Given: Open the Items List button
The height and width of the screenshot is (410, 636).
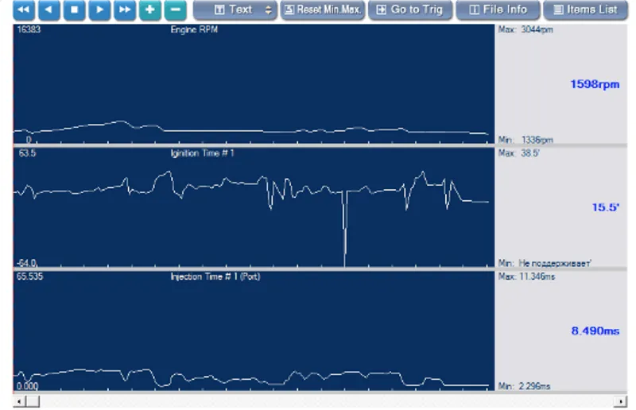Looking at the screenshot, I should tap(585, 10).
